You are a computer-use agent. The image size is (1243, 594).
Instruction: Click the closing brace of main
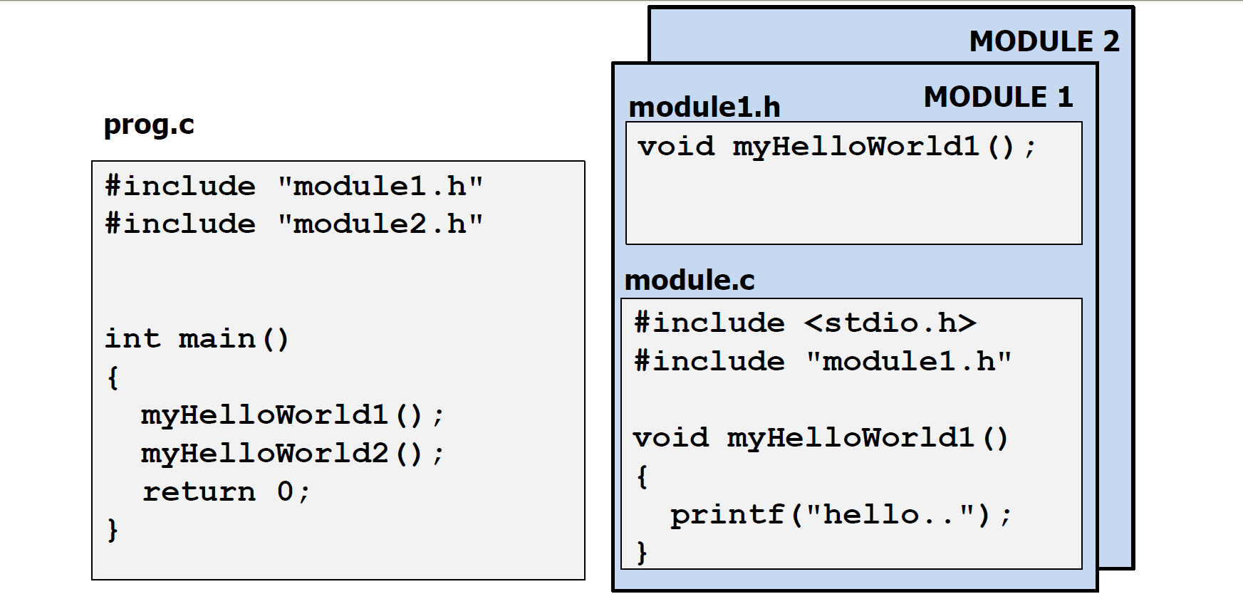coord(113,530)
